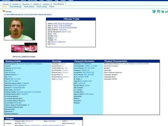Select the Location tab

46,4
